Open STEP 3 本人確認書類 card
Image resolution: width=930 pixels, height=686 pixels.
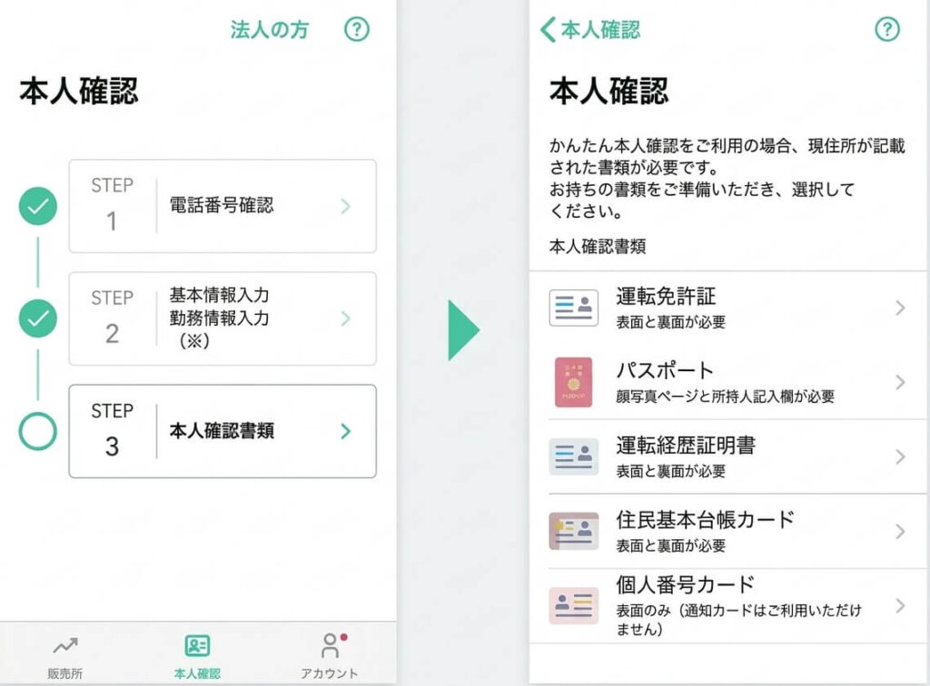pos(223,431)
